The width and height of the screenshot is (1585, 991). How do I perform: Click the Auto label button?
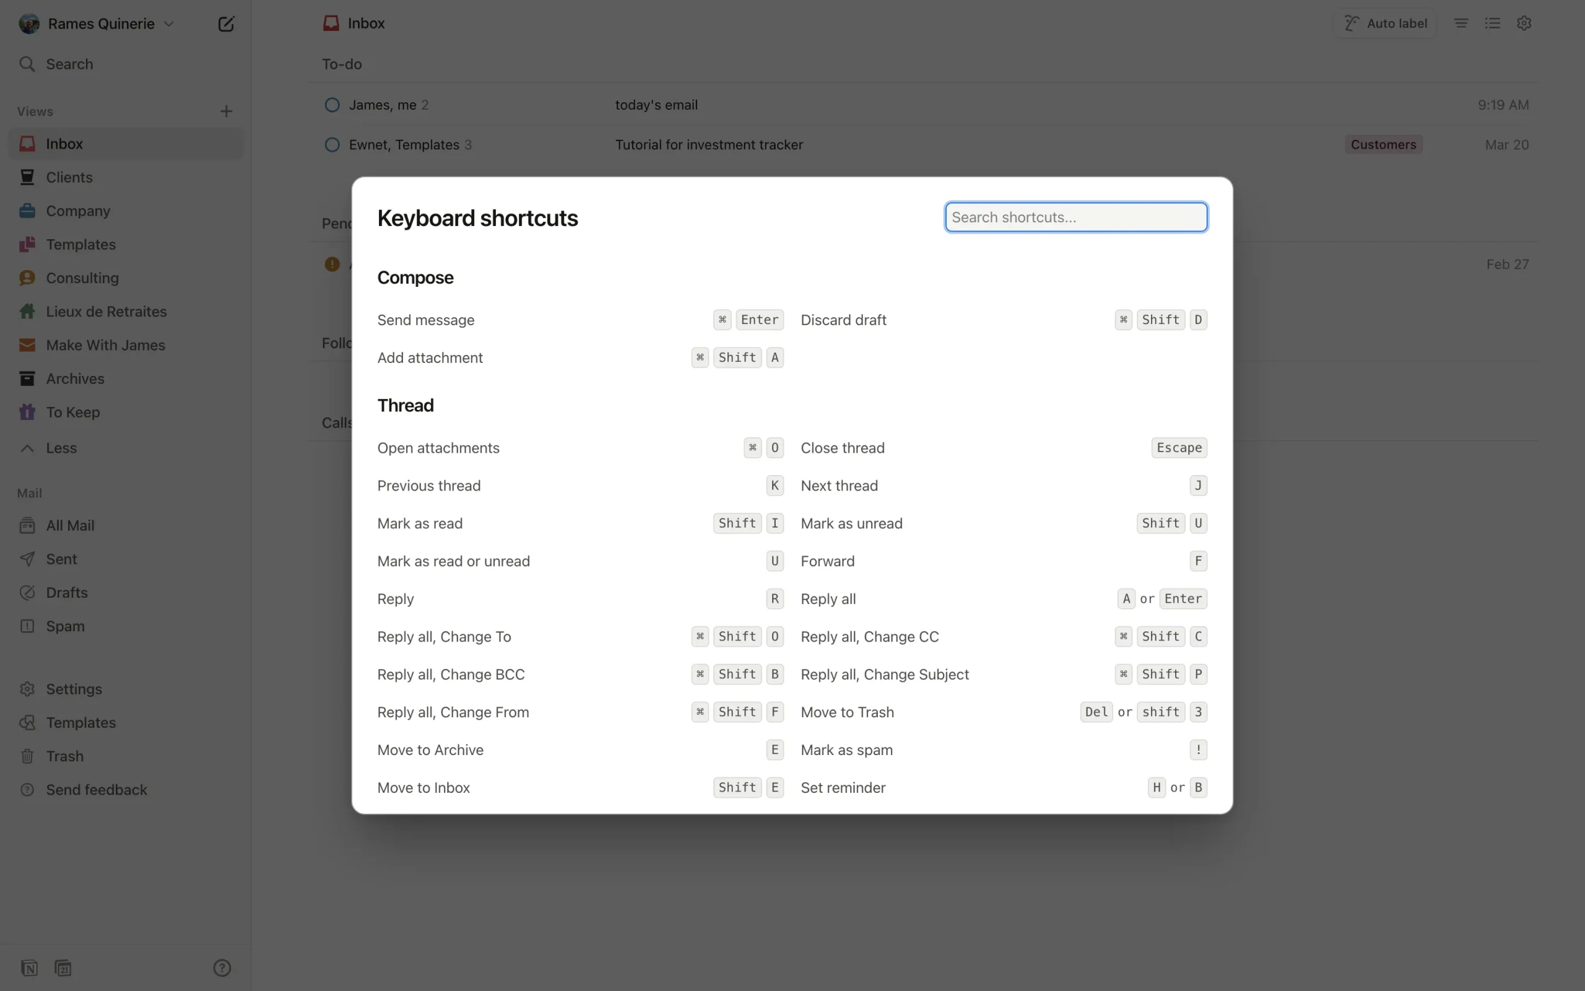1384,24
